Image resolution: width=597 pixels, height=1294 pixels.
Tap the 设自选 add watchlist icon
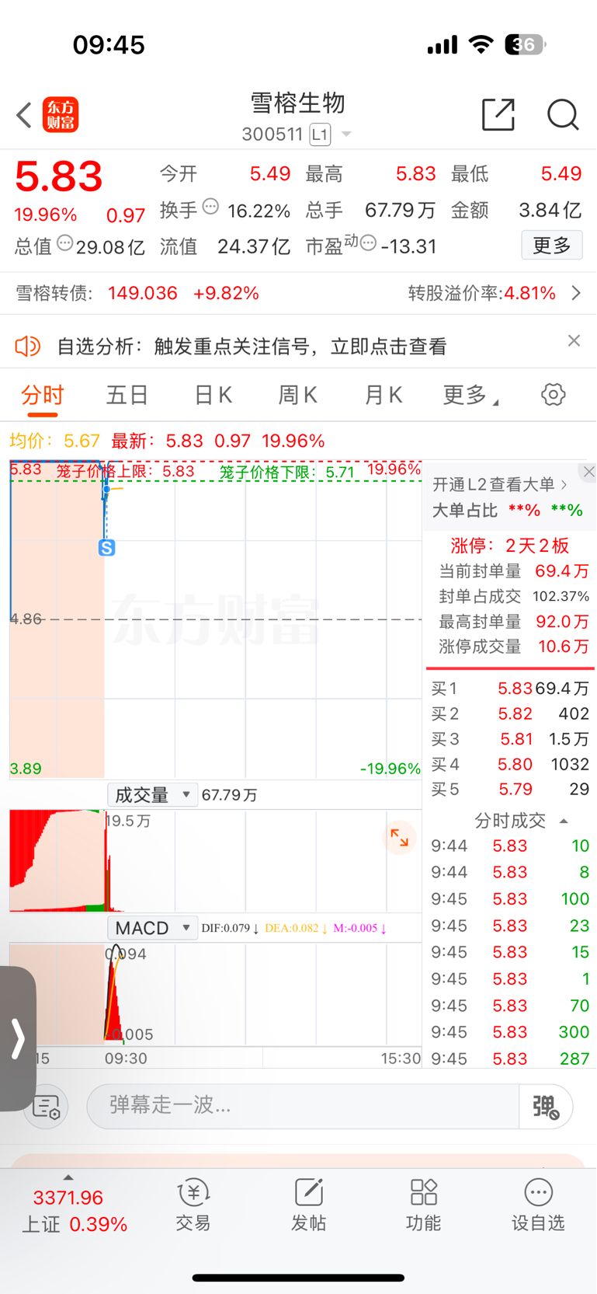[x=538, y=1205]
